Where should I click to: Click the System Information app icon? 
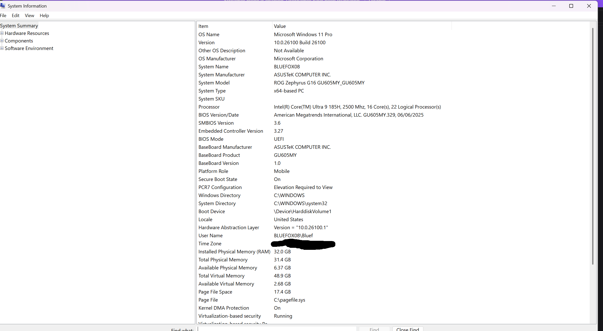3,6
